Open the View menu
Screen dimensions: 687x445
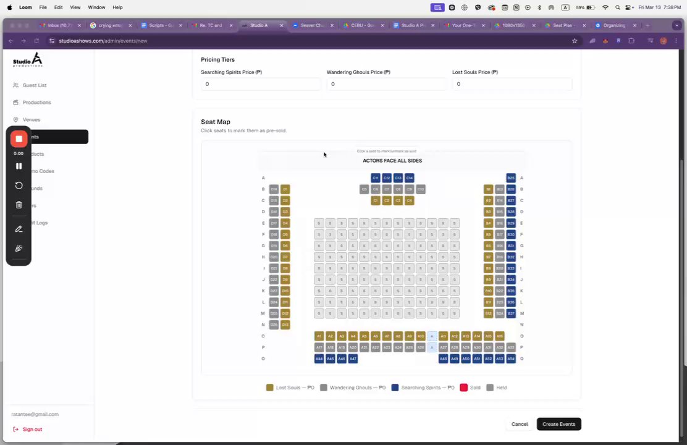[75, 7]
